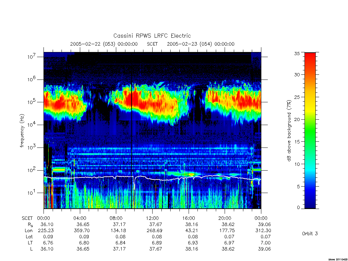348x261 pixels.
Task: Click the colorbar value '5'
Action: 298,187
